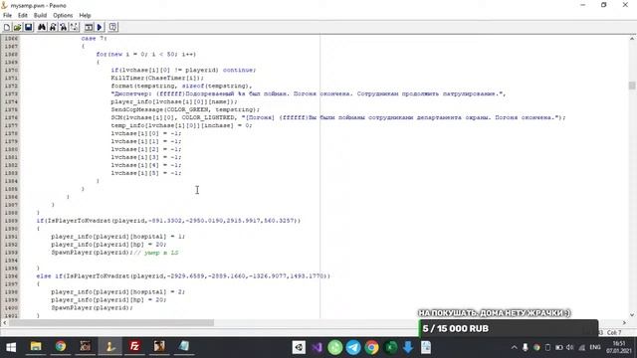Open Telegram from the taskbar
The height and width of the screenshot is (358, 637).
353,347
